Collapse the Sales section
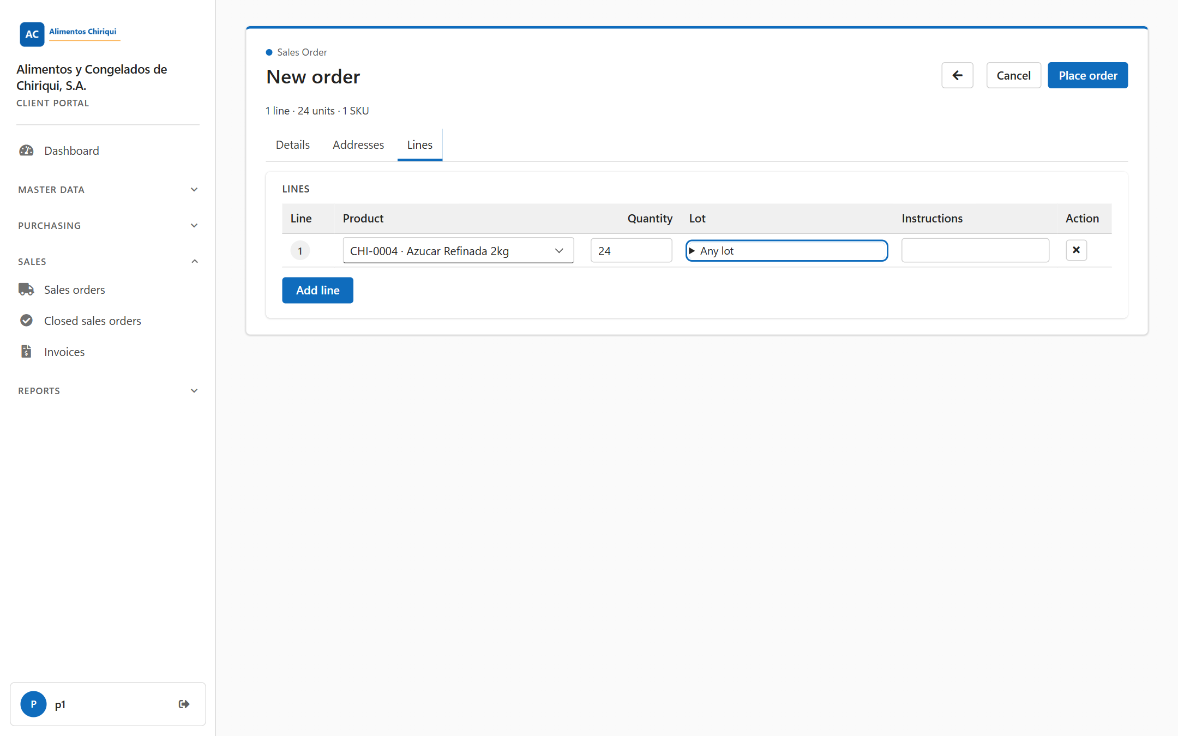This screenshot has height=736, width=1178. pyautogui.click(x=108, y=262)
